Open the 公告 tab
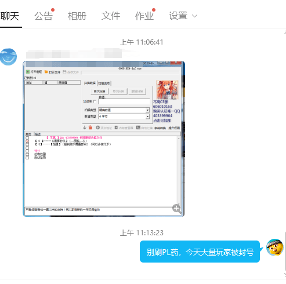The width and height of the screenshot is (286, 284). (44, 16)
